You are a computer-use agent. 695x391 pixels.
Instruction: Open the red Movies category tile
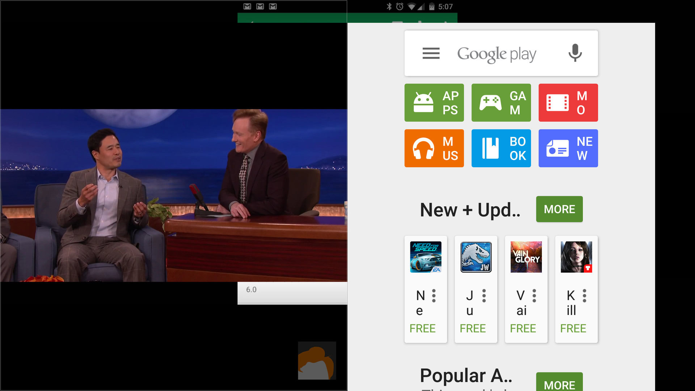coord(568,103)
